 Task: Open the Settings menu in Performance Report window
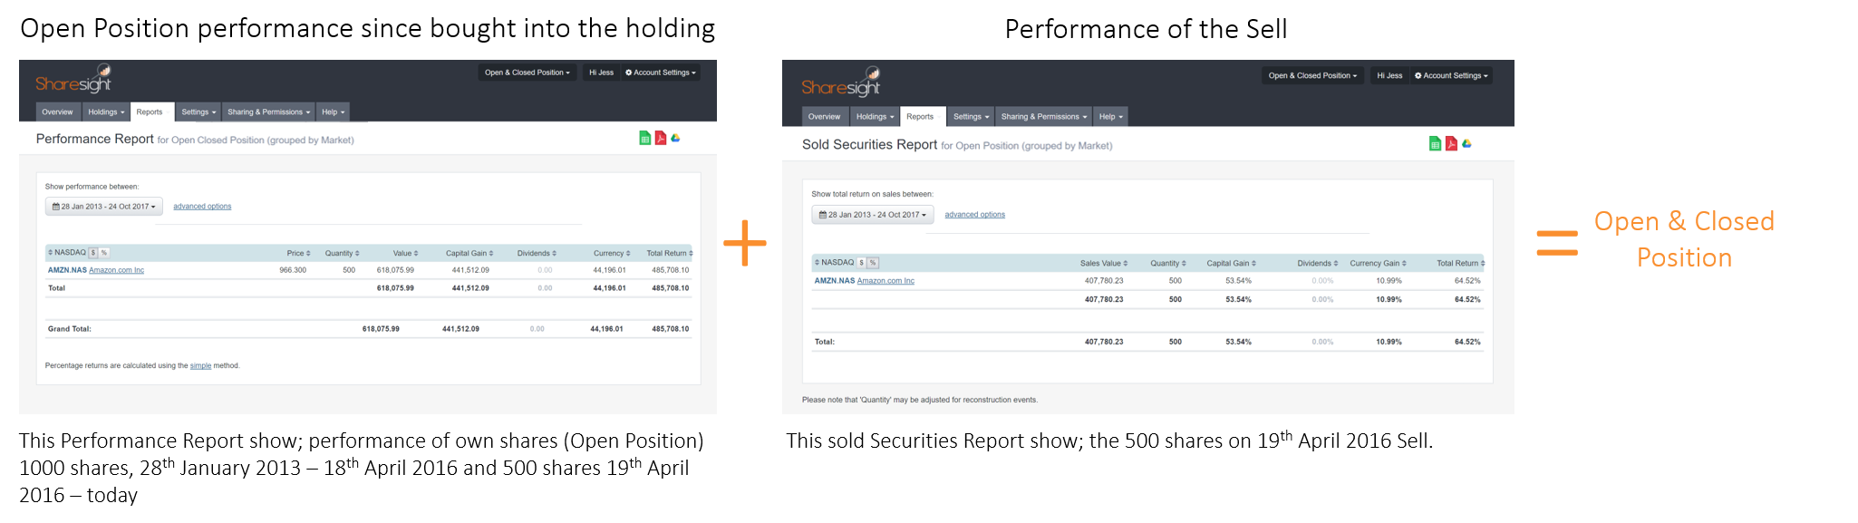click(198, 111)
